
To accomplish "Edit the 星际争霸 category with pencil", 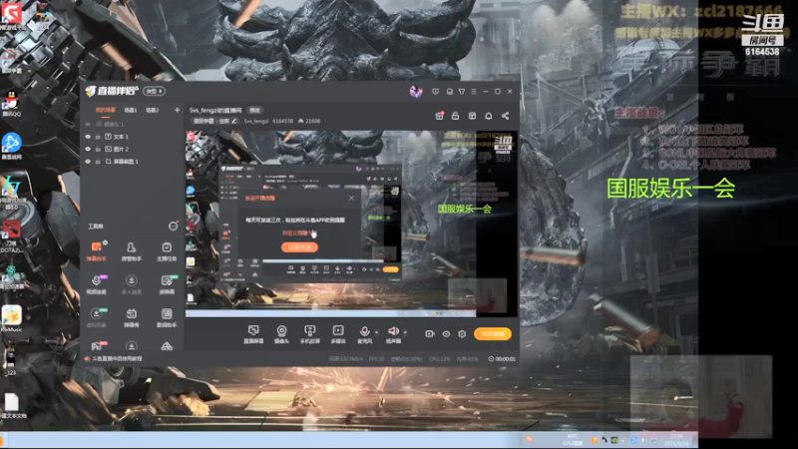I will (x=234, y=121).
